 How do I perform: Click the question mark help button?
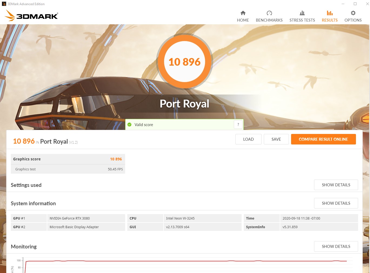point(238,124)
